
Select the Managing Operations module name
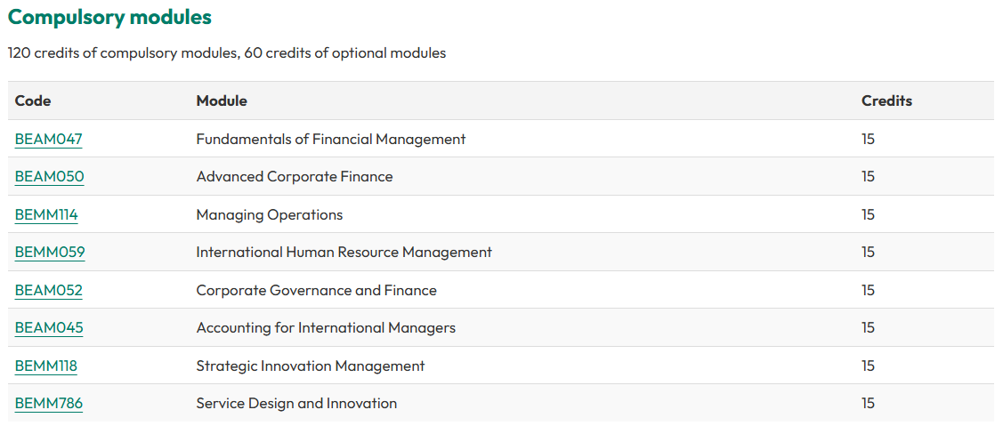(x=269, y=214)
